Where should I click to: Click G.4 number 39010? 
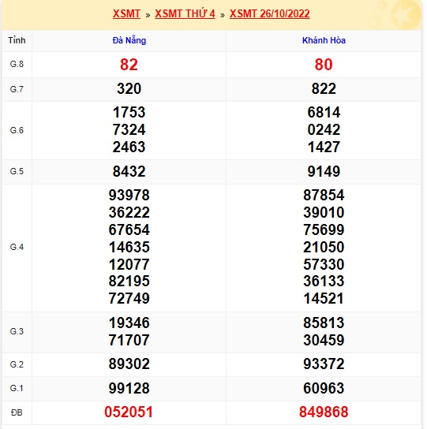pos(324,212)
